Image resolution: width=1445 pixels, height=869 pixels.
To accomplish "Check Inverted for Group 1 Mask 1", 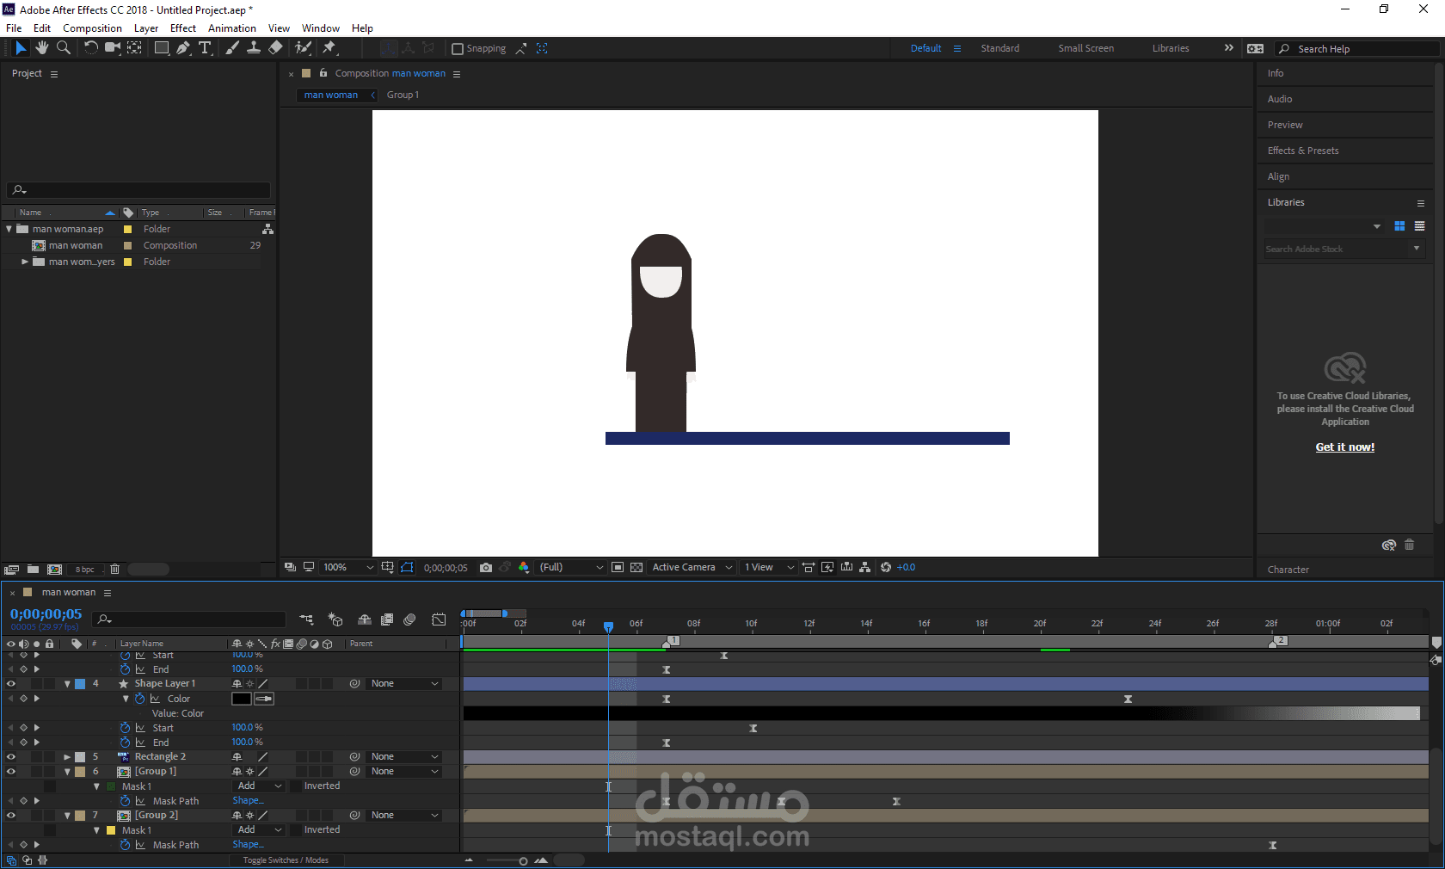I will pyautogui.click(x=296, y=786).
